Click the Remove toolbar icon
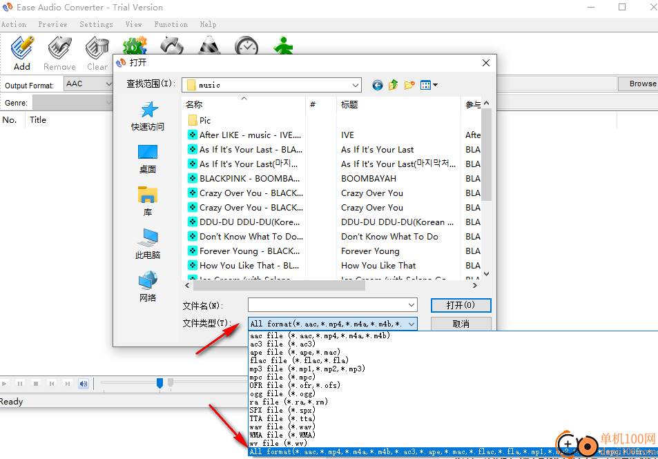 pyautogui.click(x=59, y=53)
